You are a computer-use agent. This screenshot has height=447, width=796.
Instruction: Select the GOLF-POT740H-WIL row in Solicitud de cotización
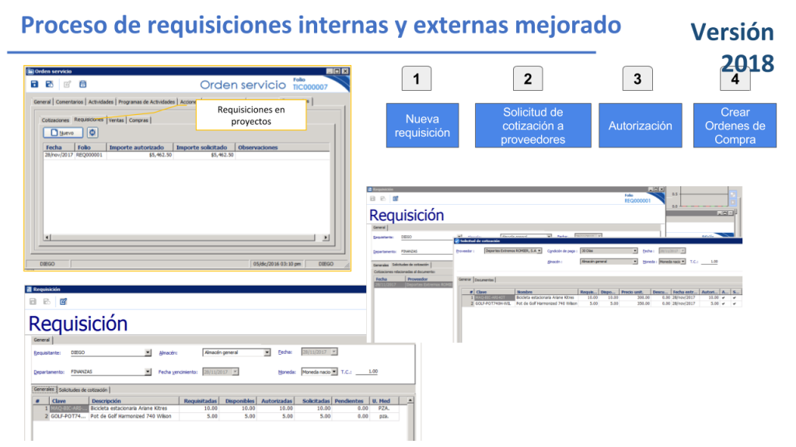pos(602,303)
